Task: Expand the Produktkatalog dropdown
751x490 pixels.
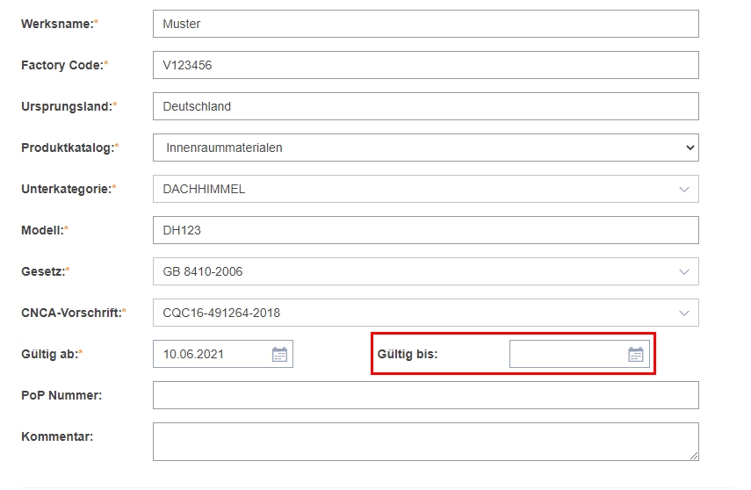Action: pos(426,148)
